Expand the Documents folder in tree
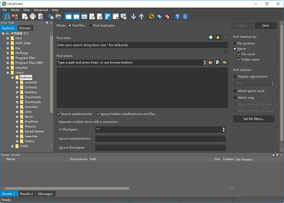The height and width of the screenshot is (203, 284). tap(17, 97)
